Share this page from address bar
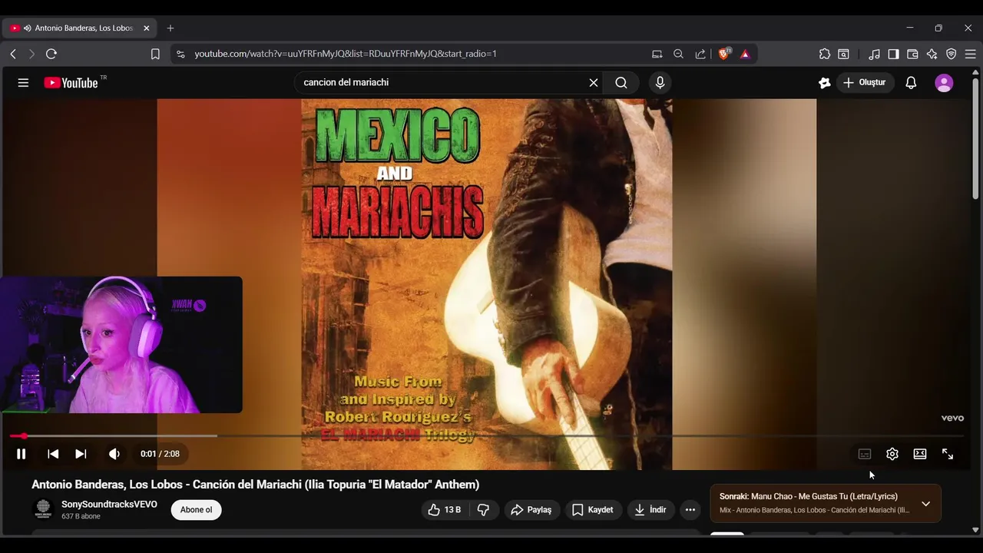This screenshot has height=553, width=983. (700, 54)
